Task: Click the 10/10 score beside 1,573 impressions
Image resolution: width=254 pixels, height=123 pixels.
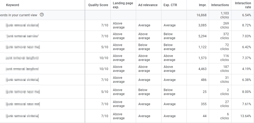Action: (x=103, y=58)
